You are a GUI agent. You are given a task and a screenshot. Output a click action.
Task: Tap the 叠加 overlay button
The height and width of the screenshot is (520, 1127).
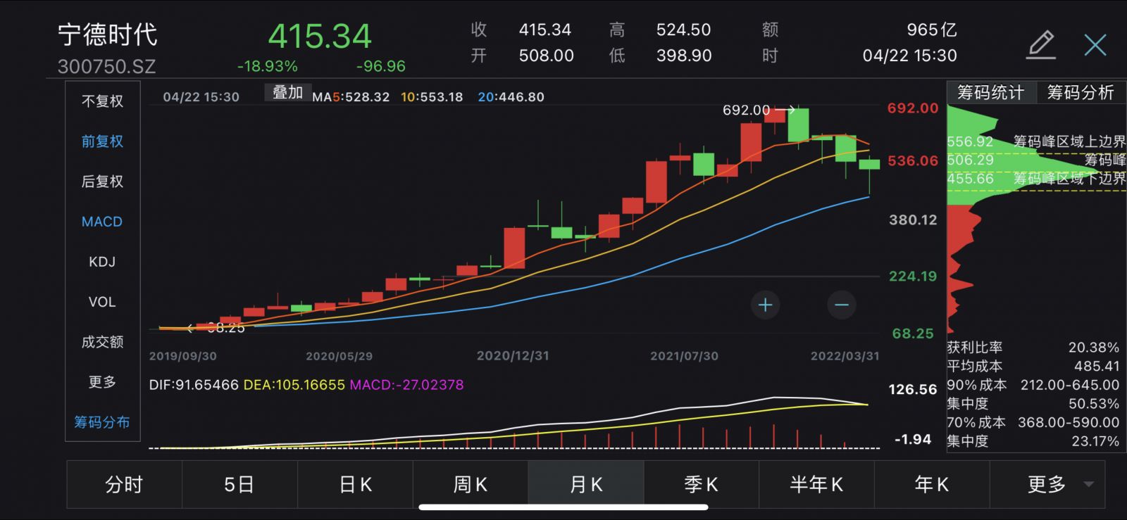pyautogui.click(x=287, y=92)
